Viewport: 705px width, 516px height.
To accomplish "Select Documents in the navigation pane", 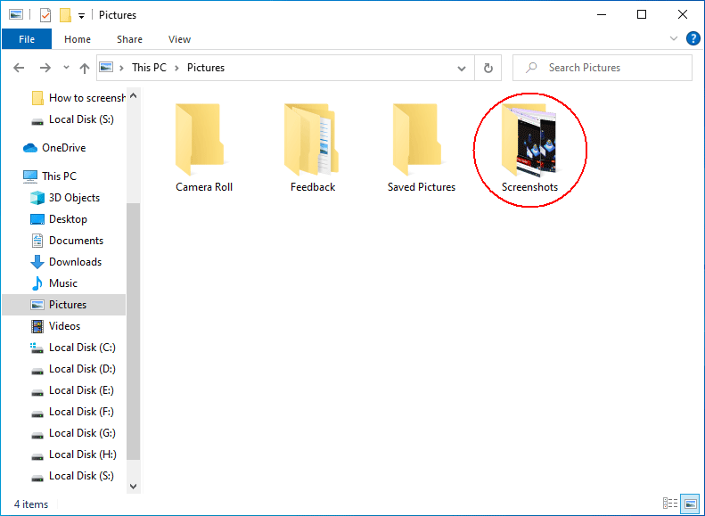I will click(67, 241).
